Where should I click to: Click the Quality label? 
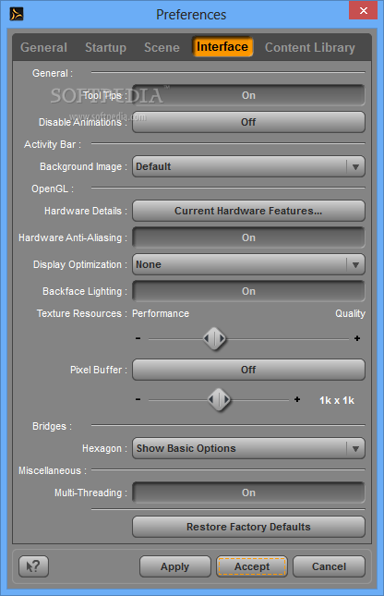pos(350,313)
